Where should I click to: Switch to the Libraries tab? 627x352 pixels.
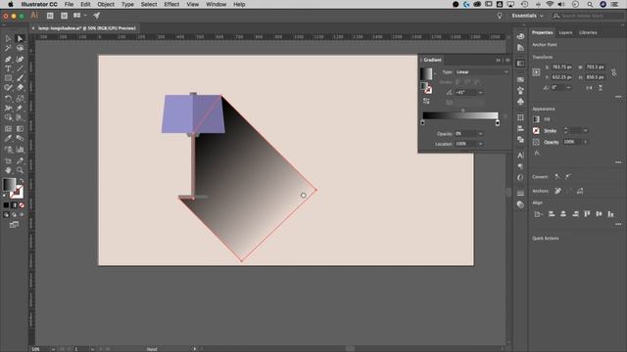588,32
